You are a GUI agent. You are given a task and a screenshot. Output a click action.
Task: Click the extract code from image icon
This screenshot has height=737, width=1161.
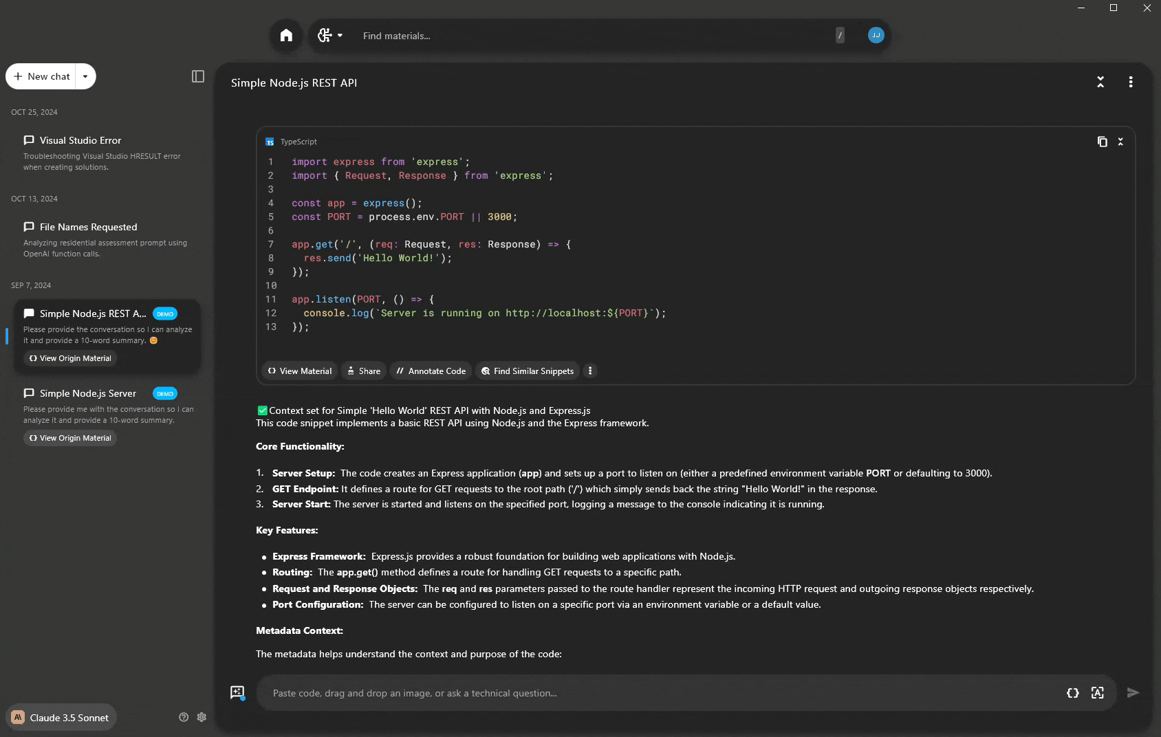(1098, 693)
